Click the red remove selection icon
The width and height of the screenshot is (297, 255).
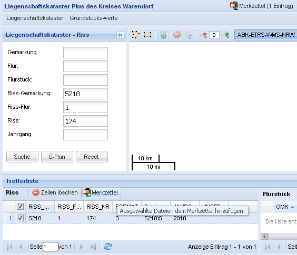[x=177, y=35]
